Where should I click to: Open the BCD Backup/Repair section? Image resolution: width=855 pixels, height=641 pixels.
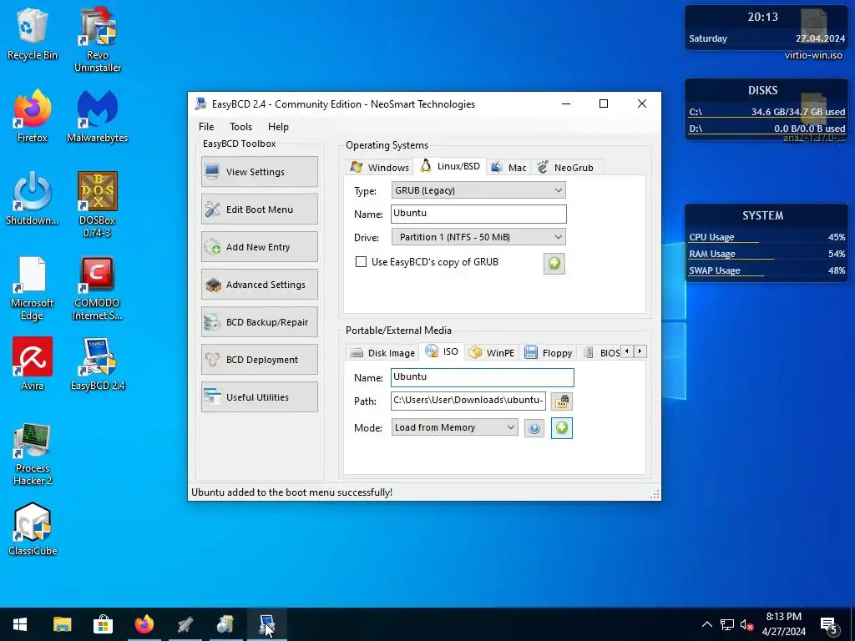tap(260, 322)
